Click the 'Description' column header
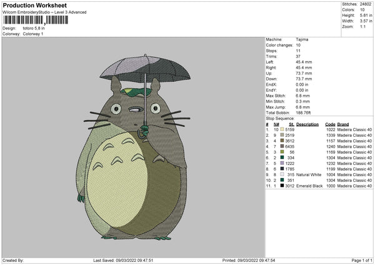 [307, 124]
